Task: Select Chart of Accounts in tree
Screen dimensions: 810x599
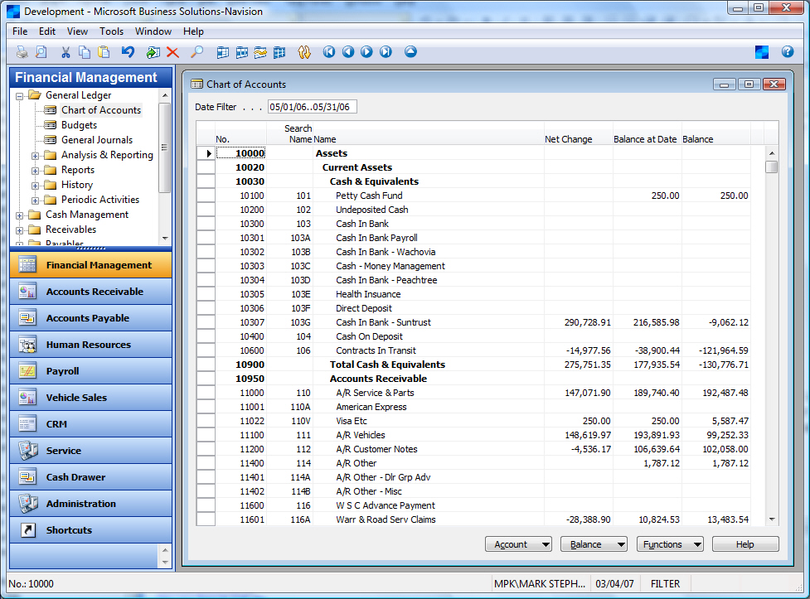Action: click(101, 110)
